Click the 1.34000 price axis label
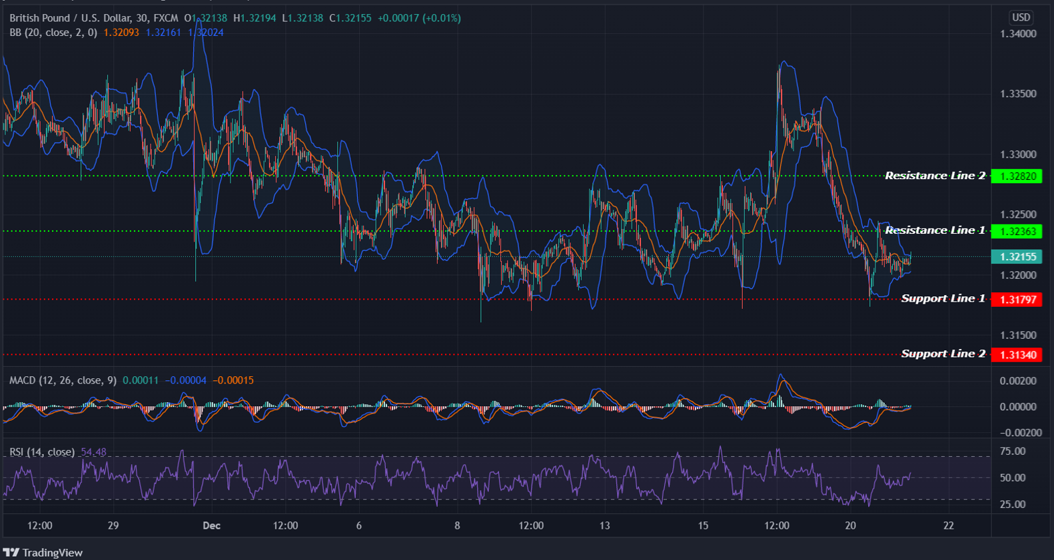Viewport: 1054px width, 560px height. 1018,34
